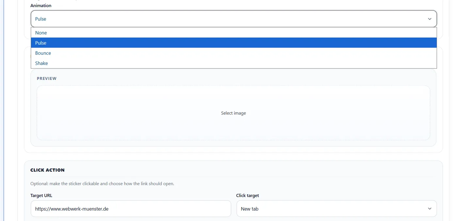The image size is (457, 221).
Task: Click the New tab value text
Action: 250,209
